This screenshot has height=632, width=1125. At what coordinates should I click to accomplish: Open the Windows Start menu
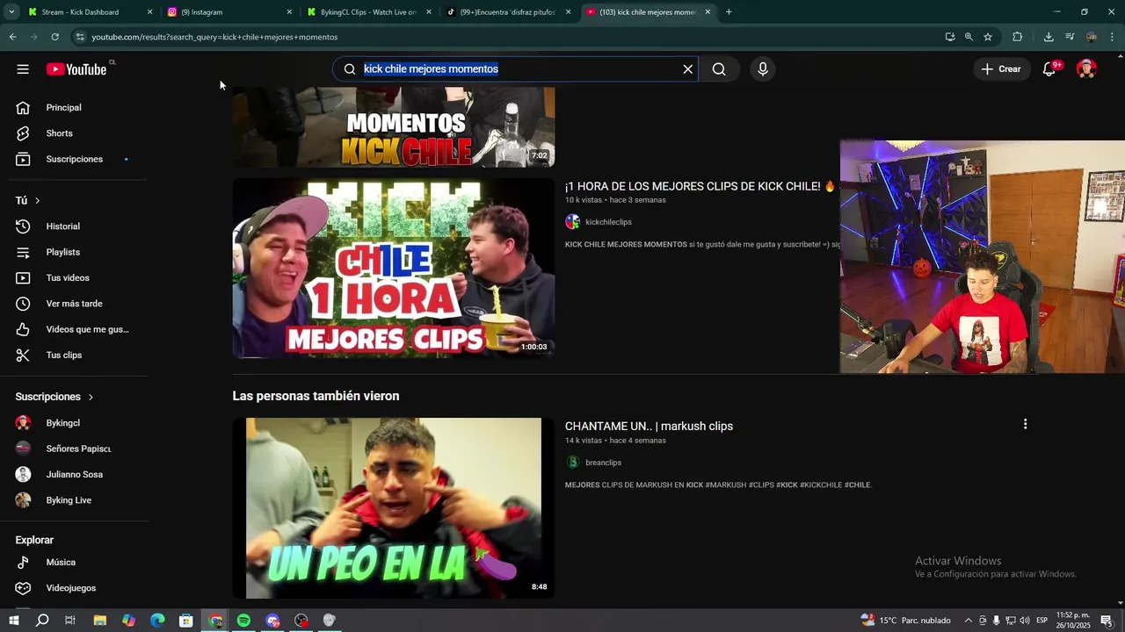pos(13,621)
